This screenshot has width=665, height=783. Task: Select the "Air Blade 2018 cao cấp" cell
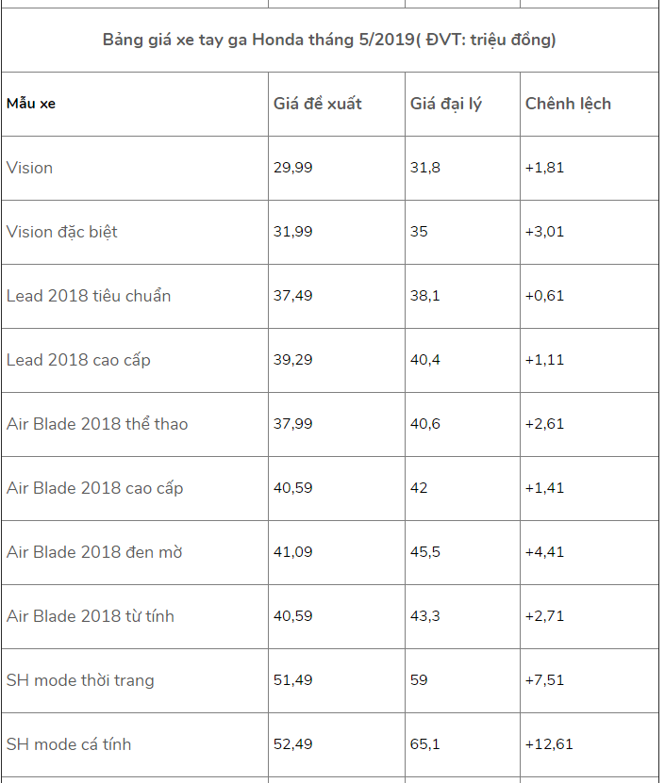[94, 488]
